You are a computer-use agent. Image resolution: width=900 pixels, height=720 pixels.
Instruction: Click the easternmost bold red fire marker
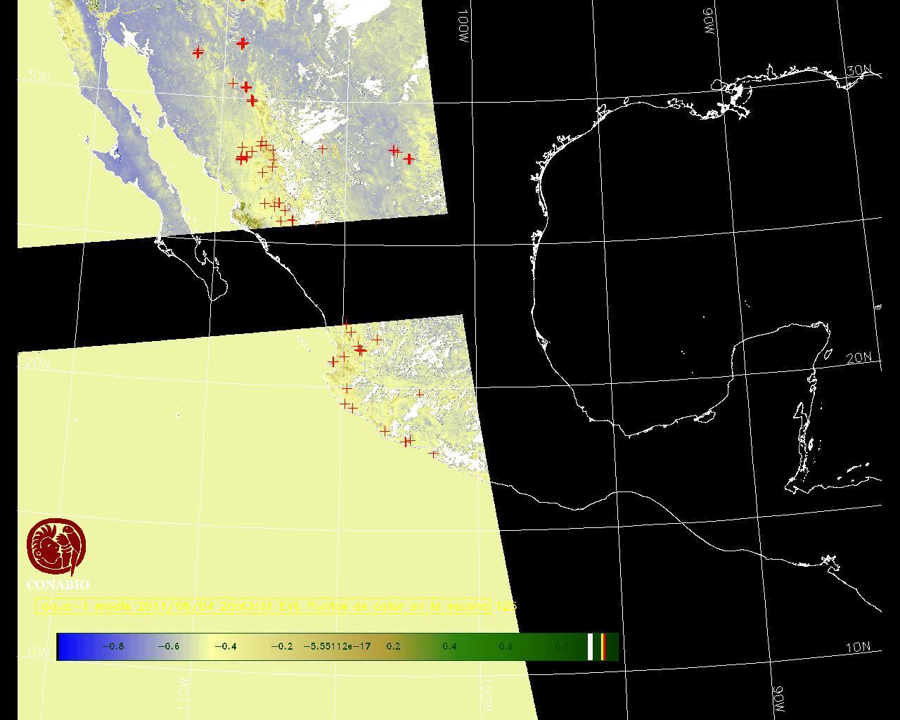pyautogui.click(x=409, y=159)
